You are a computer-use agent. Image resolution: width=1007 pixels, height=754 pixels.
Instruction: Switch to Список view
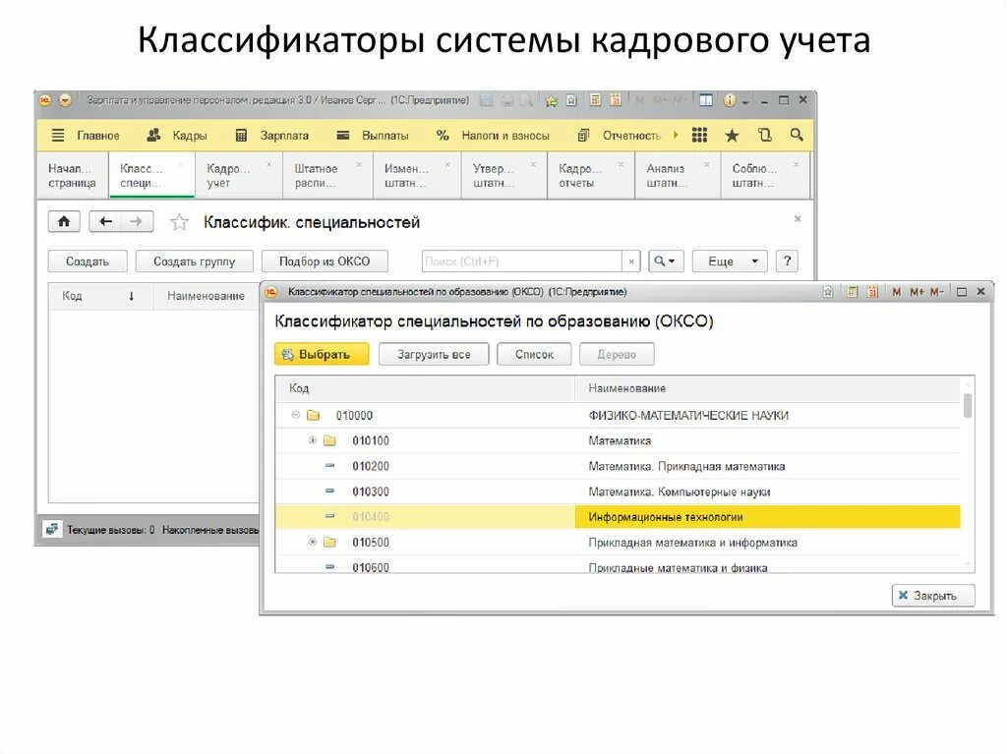point(534,354)
